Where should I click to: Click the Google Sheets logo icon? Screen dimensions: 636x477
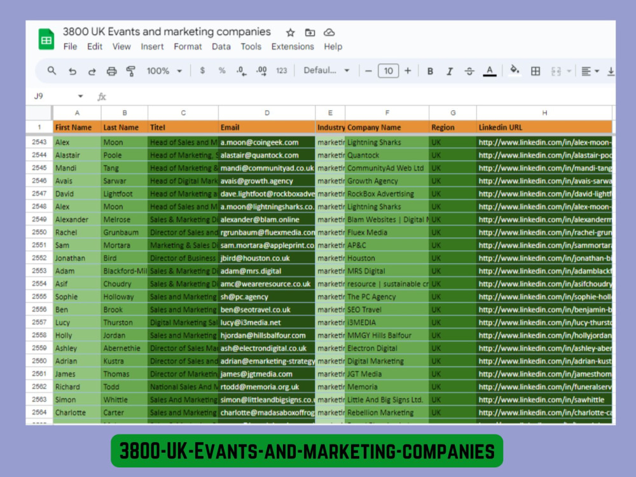point(46,39)
